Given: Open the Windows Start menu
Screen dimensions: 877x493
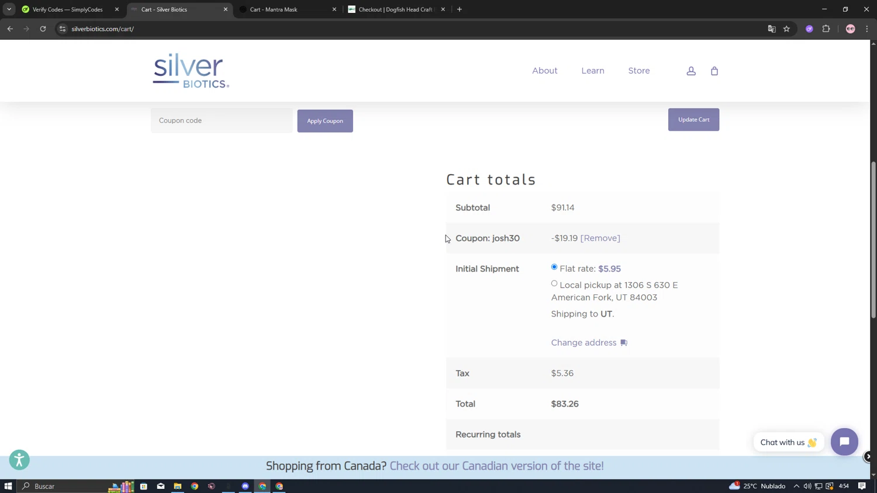Looking at the screenshot, I should 8,486.
